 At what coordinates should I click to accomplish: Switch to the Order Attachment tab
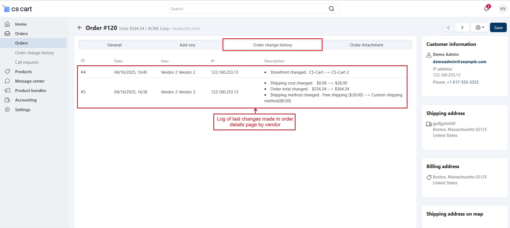[366, 45]
